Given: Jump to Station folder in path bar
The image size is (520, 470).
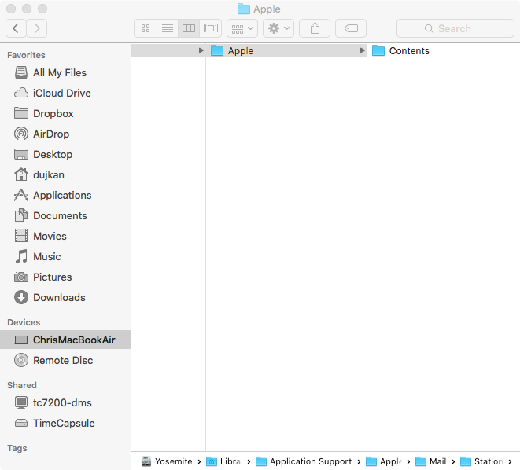Looking at the screenshot, I should (482, 461).
